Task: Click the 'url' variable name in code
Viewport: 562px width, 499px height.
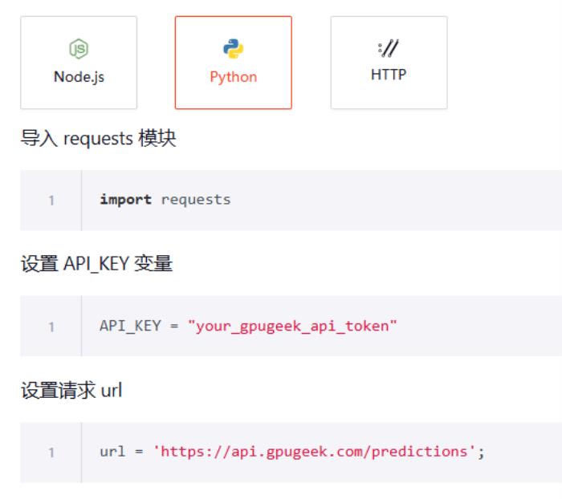Action: (112, 452)
